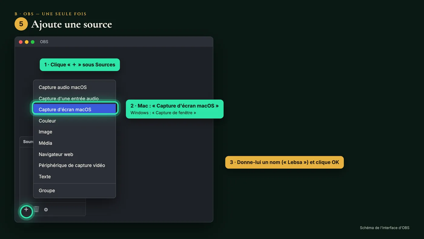Screen dimensions: 424x239
Task: Open source properties gear icon
Action: pos(46,210)
